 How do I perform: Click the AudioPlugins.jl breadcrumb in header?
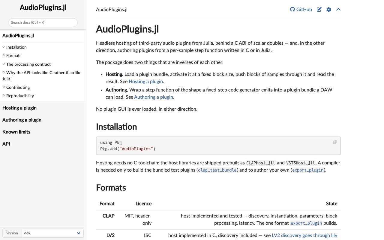point(112,9)
